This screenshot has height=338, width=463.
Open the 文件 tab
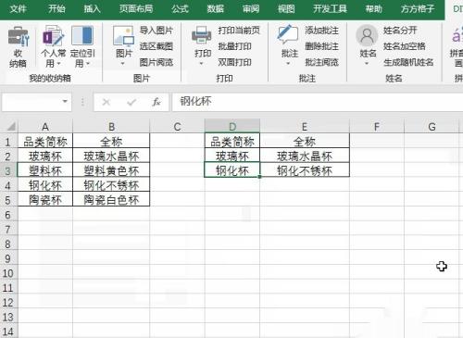tap(18, 8)
